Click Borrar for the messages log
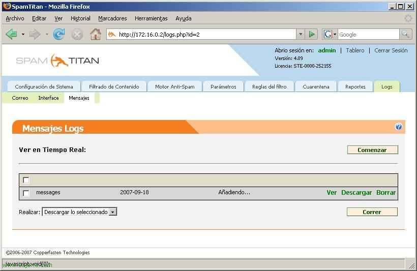417x271 pixels. pos(386,193)
